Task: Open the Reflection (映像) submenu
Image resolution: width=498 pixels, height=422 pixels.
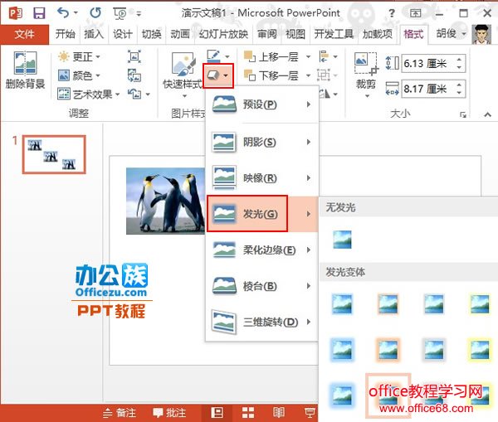Action: click(x=262, y=178)
